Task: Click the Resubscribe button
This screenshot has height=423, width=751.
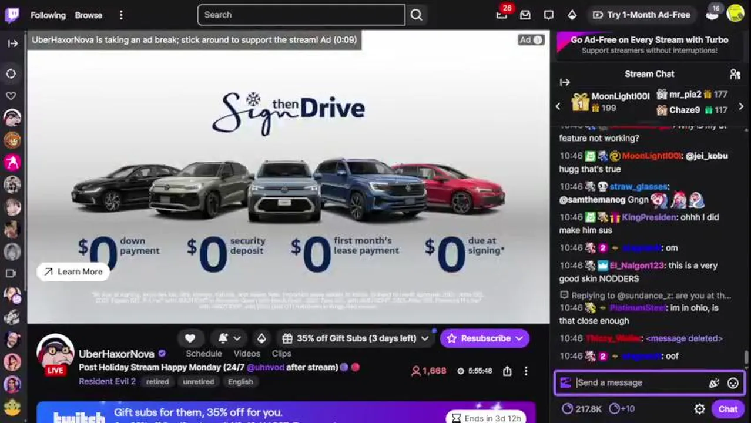Action: click(x=485, y=338)
